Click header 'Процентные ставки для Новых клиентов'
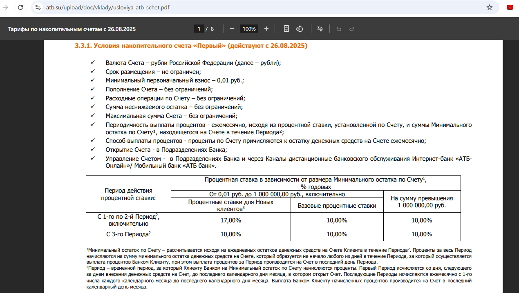 pyautogui.click(x=231, y=205)
